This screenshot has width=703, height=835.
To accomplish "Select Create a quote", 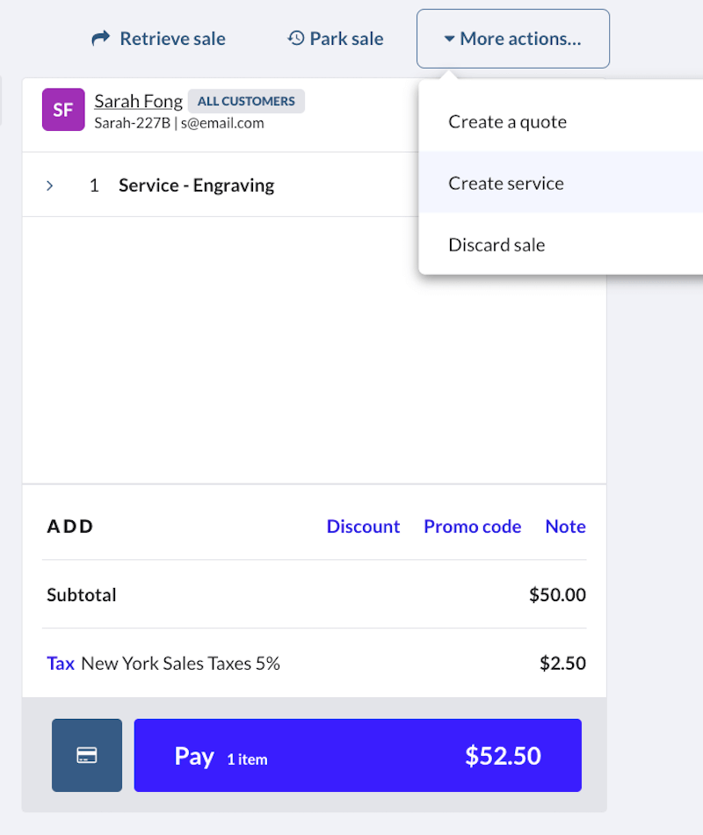I will click(x=507, y=121).
